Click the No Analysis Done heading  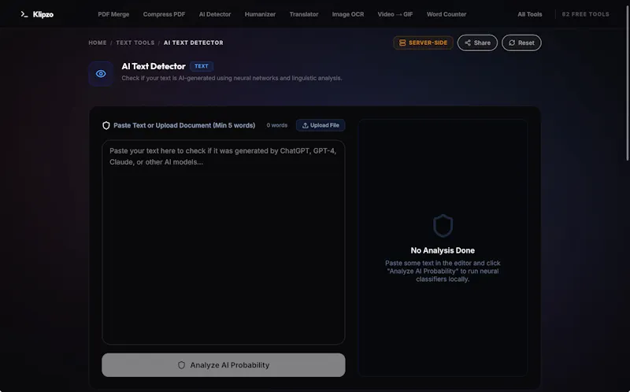(x=443, y=250)
